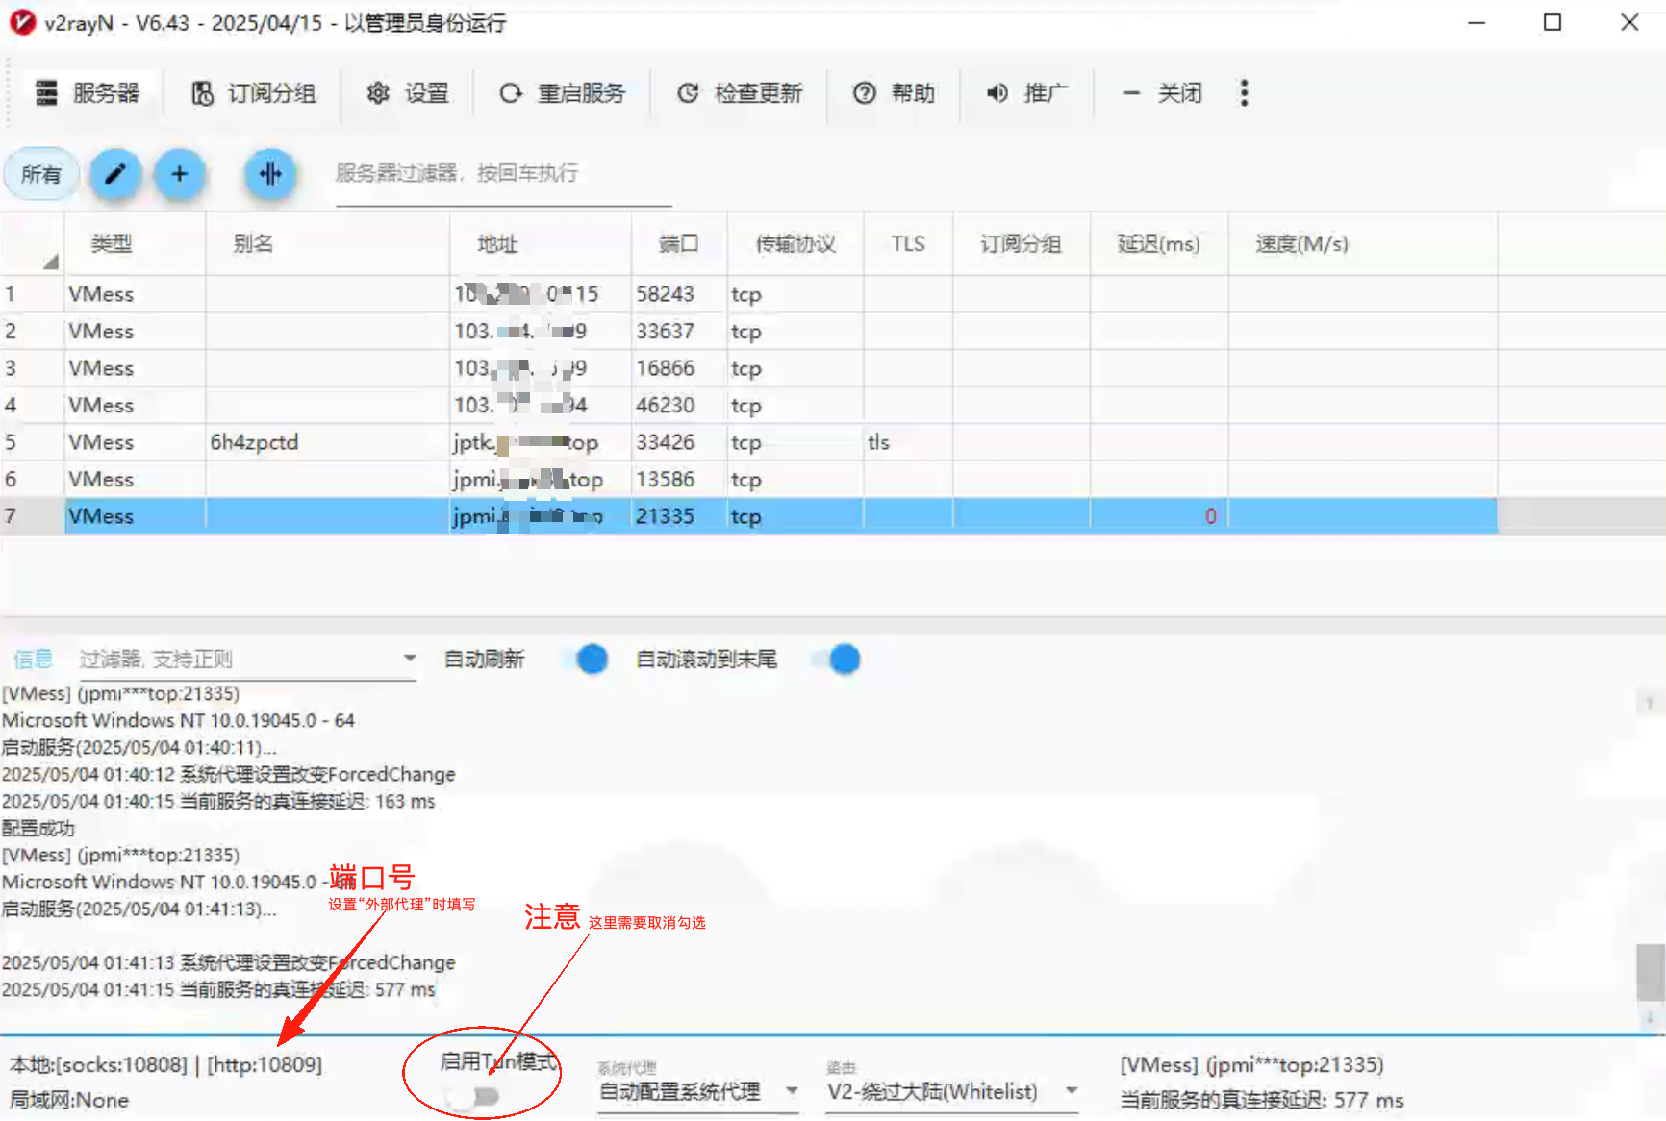Image resolution: width=1666 pixels, height=1121 pixels.
Task: Sort by the 传输协议 column header
Action: 795,244
